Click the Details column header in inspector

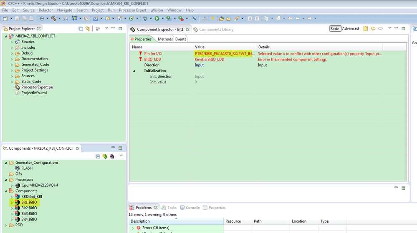[x=319, y=47]
